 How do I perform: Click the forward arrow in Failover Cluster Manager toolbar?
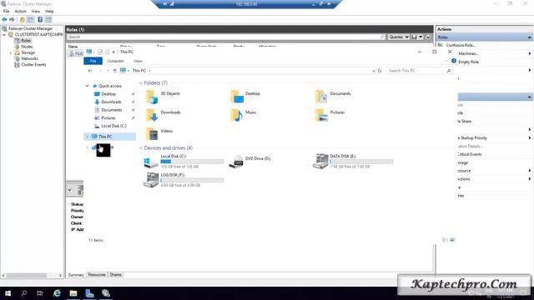tap(12, 20)
